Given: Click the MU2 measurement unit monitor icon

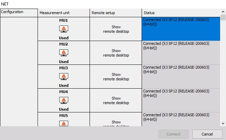Looking at the screenshot, I should coord(64,53).
